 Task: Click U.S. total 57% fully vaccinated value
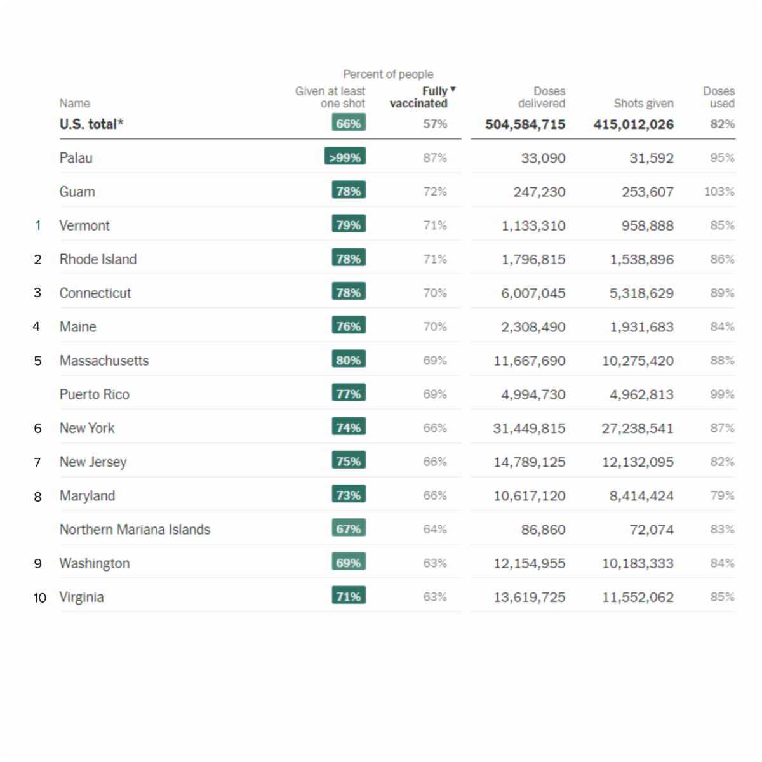(435, 124)
